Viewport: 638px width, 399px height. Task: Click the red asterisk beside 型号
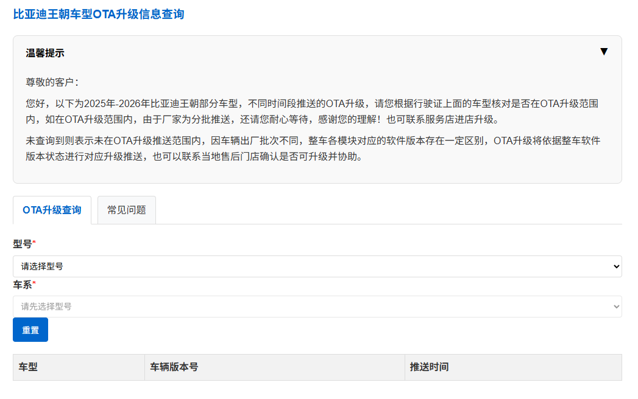point(34,243)
